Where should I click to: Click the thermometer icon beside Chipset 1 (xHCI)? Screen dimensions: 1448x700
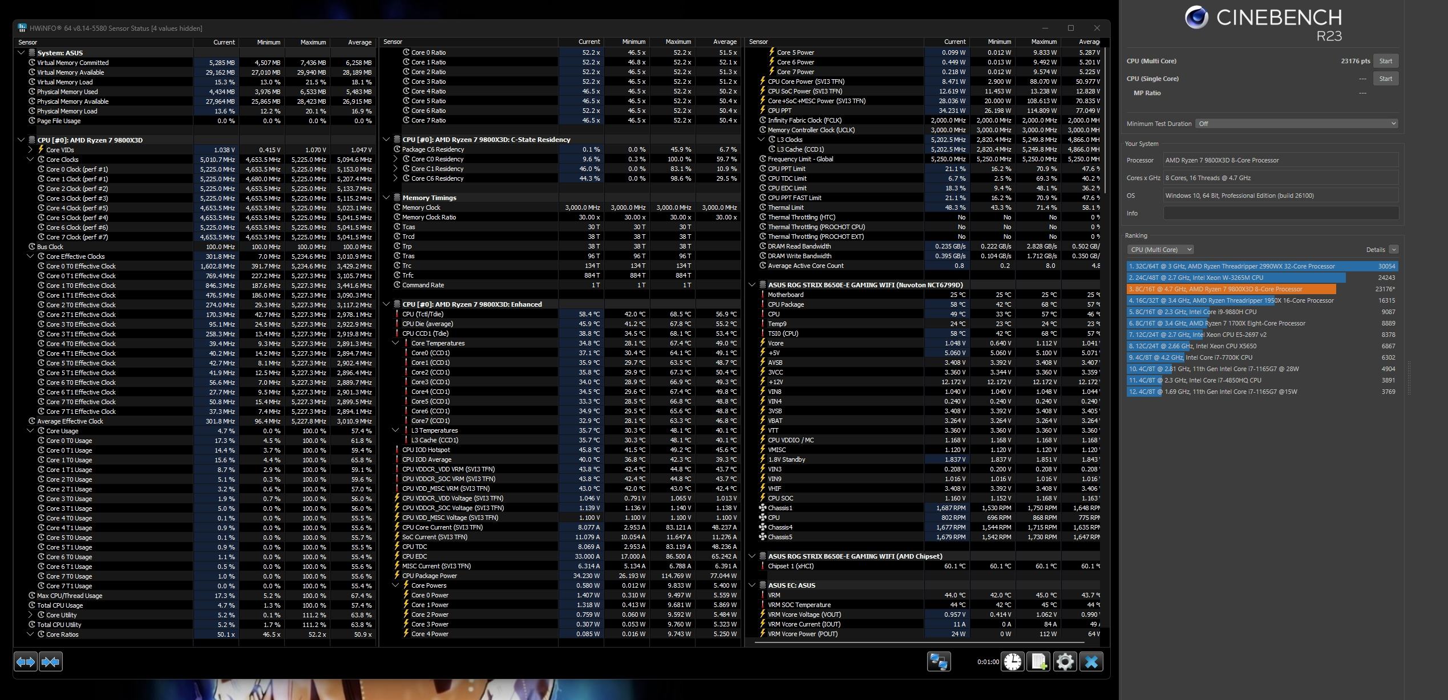click(763, 566)
